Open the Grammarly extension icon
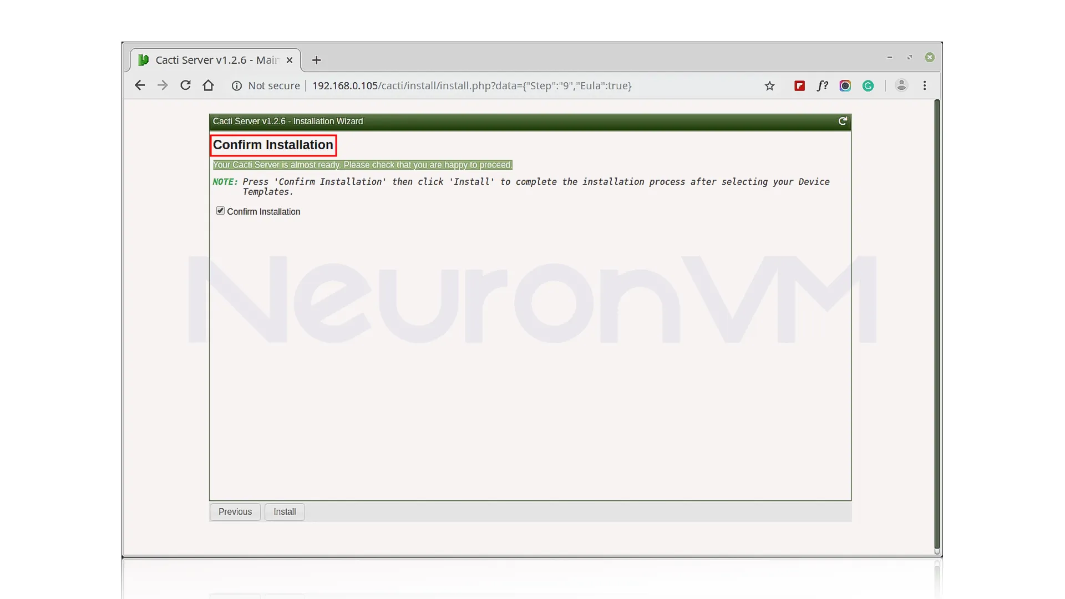 click(868, 86)
